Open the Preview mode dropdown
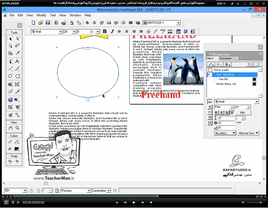This screenshot has height=208, width=268. (89, 191)
